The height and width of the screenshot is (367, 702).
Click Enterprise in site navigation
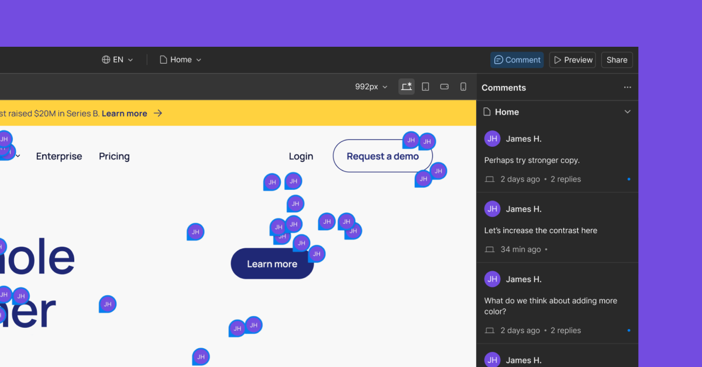(x=59, y=156)
